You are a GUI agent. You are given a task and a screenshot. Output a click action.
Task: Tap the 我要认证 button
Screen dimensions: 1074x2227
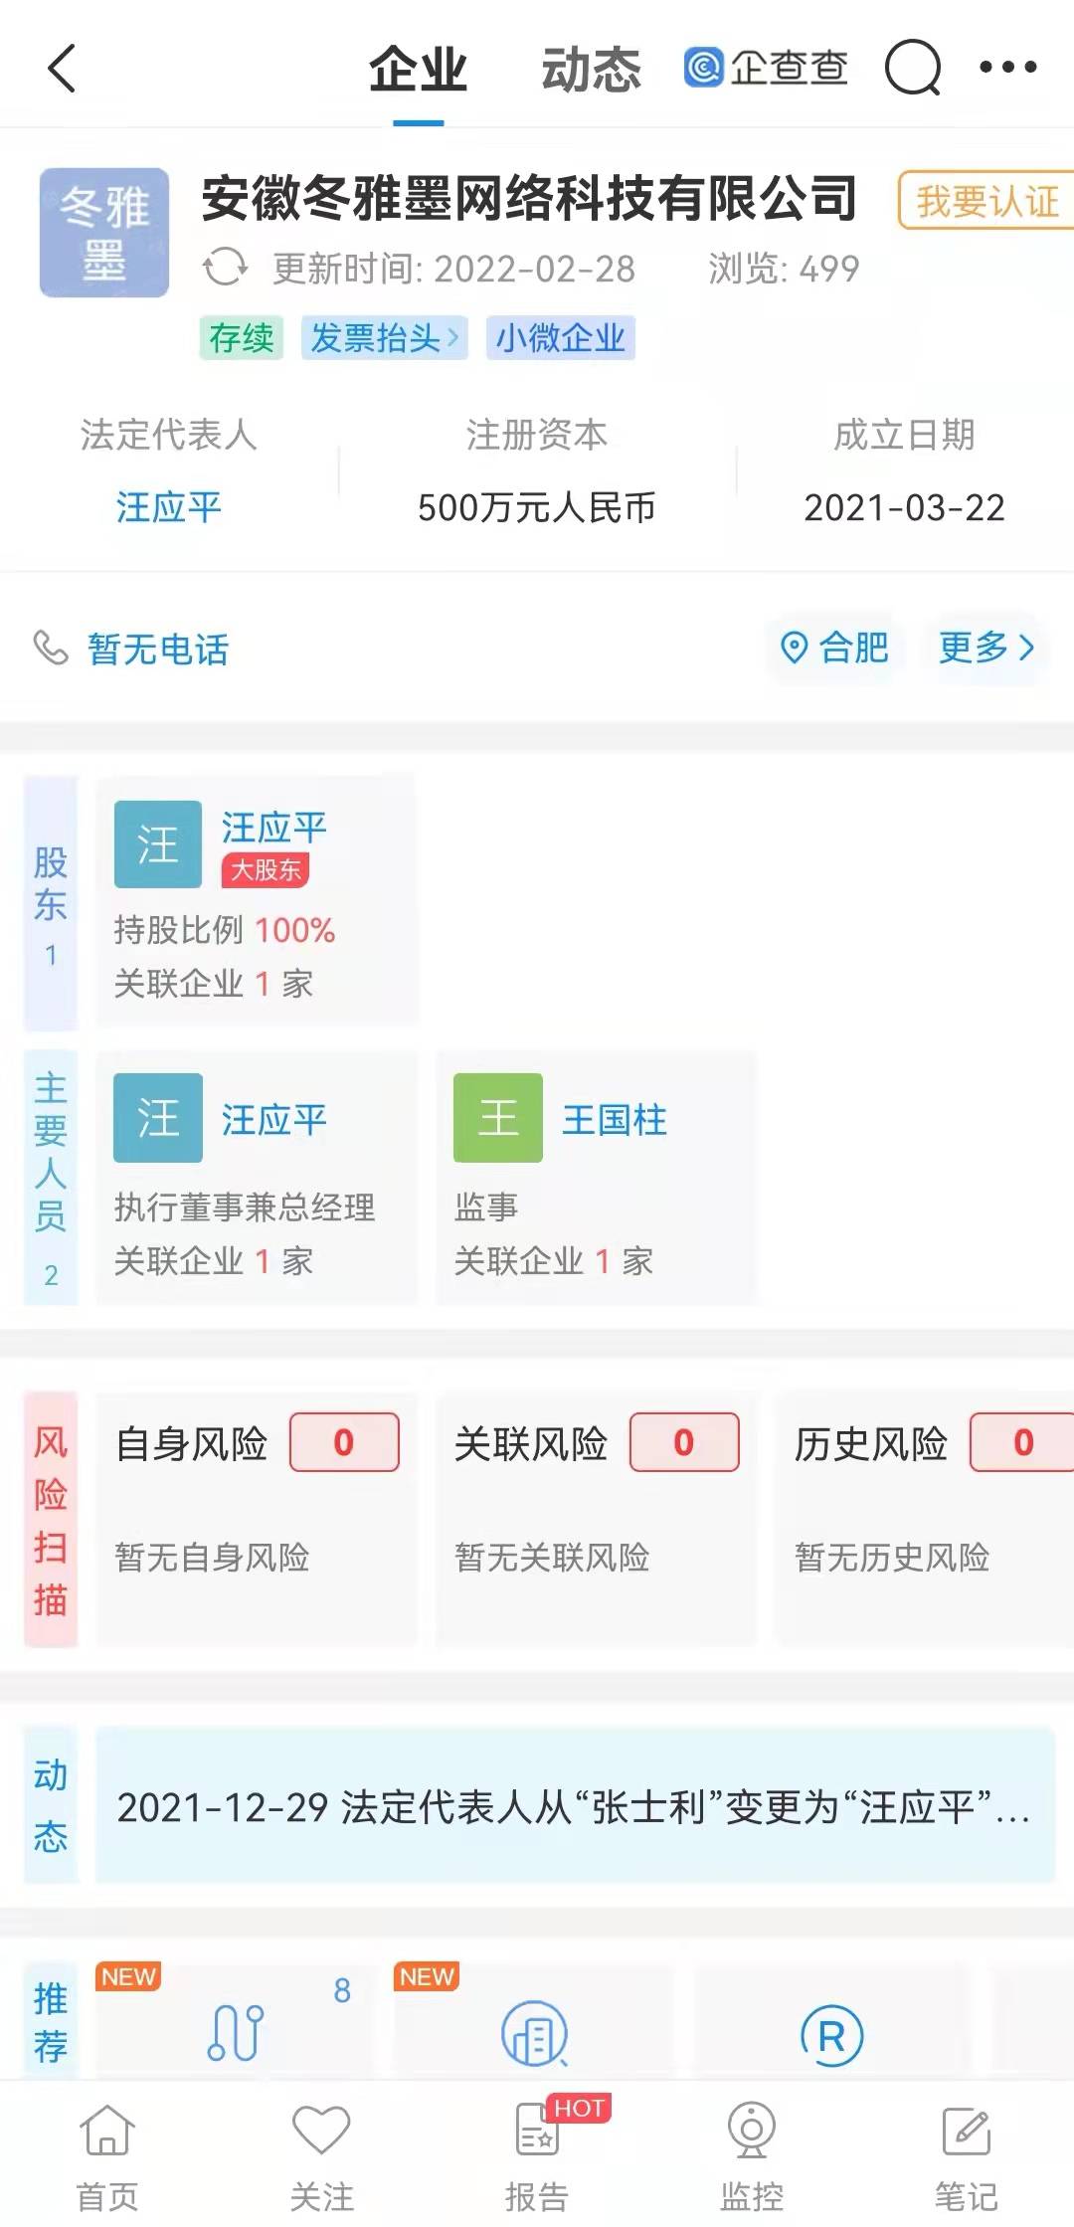coord(985,201)
